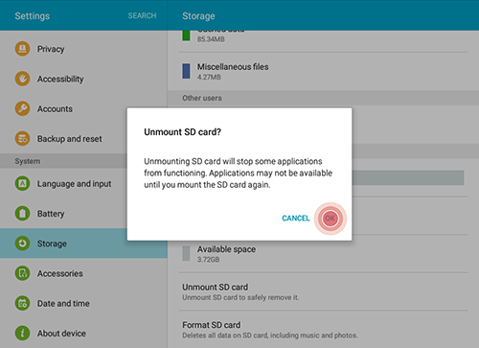Image resolution: width=479 pixels, height=348 pixels.
Task: Tap the Format SD card option
Action: click(x=323, y=329)
